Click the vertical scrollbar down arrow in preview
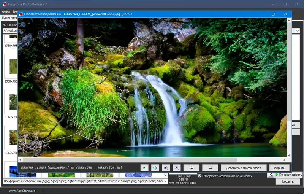The image size is (304, 194). [x=289, y=155]
